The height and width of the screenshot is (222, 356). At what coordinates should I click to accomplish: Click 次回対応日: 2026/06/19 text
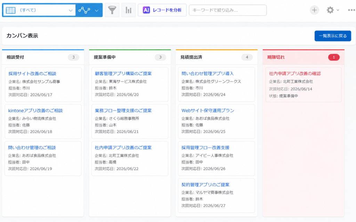(30, 169)
